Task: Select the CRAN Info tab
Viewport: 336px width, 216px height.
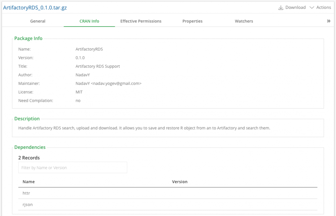Action: click(x=89, y=21)
